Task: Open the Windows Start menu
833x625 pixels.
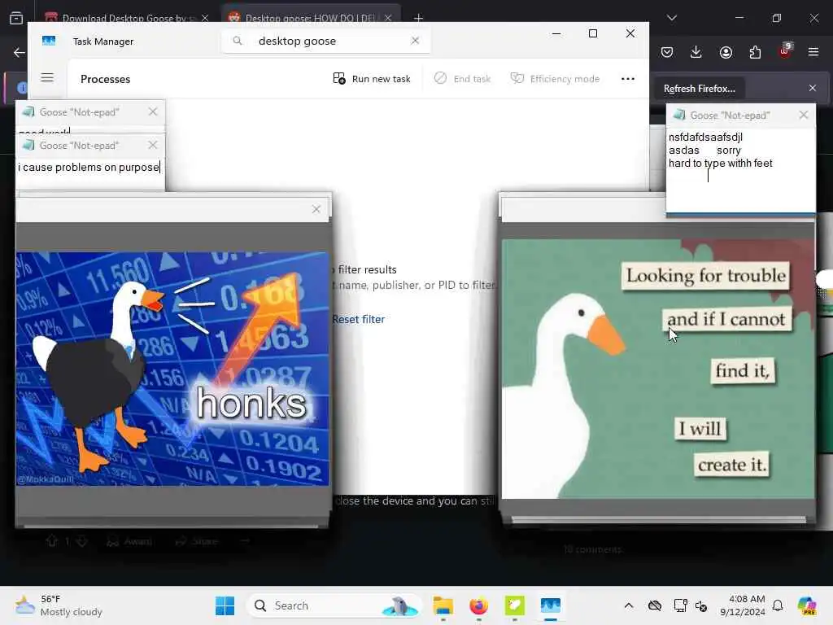Action: [x=225, y=605]
